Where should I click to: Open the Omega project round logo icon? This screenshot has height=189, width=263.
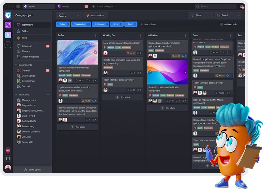pos(8,15)
